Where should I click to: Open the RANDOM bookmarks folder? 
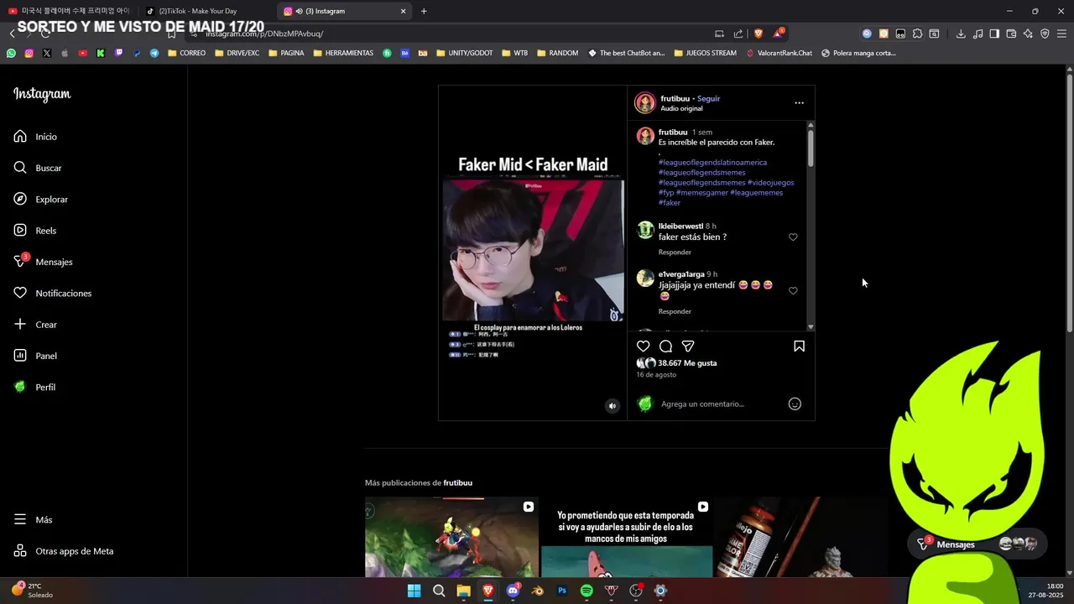(x=557, y=53)
